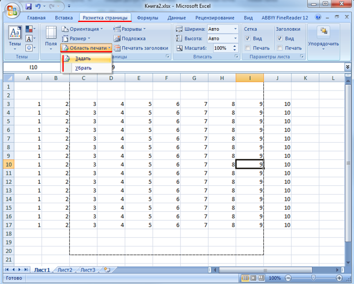Open Page Setup dialog launcher

click(167, 56)
